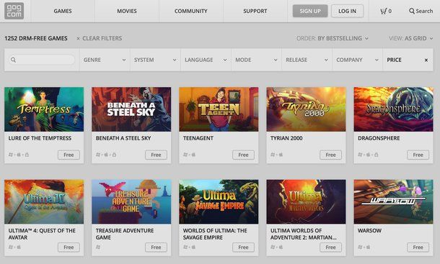
Task: Open Ultima Martian Dreams cover image
Action: point(306,201)
